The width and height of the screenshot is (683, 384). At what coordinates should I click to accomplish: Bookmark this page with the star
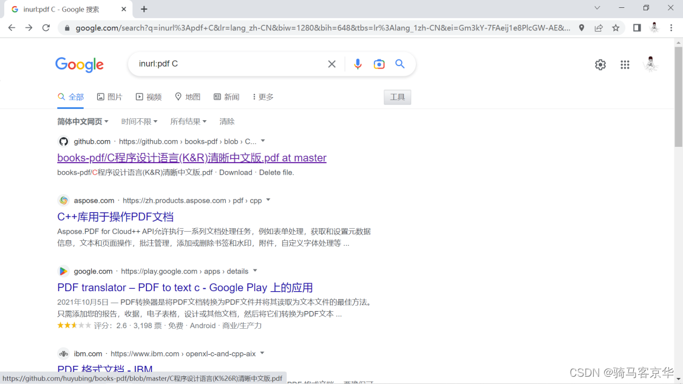coord(616,28)
